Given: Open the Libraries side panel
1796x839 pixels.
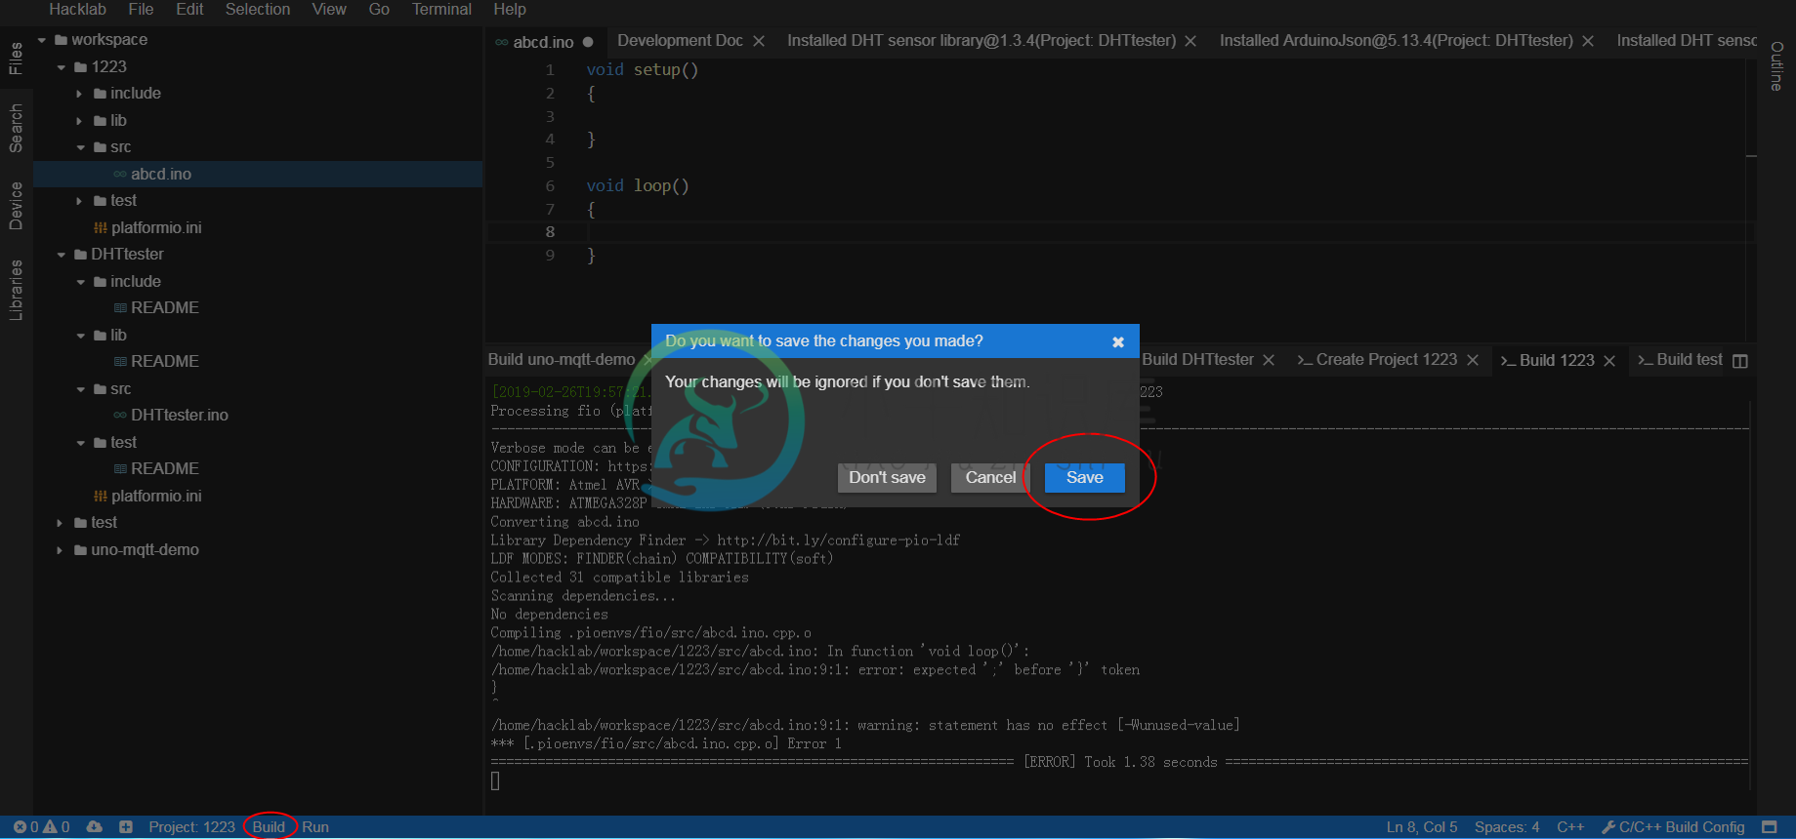Looking at the screenshot, I should pos(16,290).
